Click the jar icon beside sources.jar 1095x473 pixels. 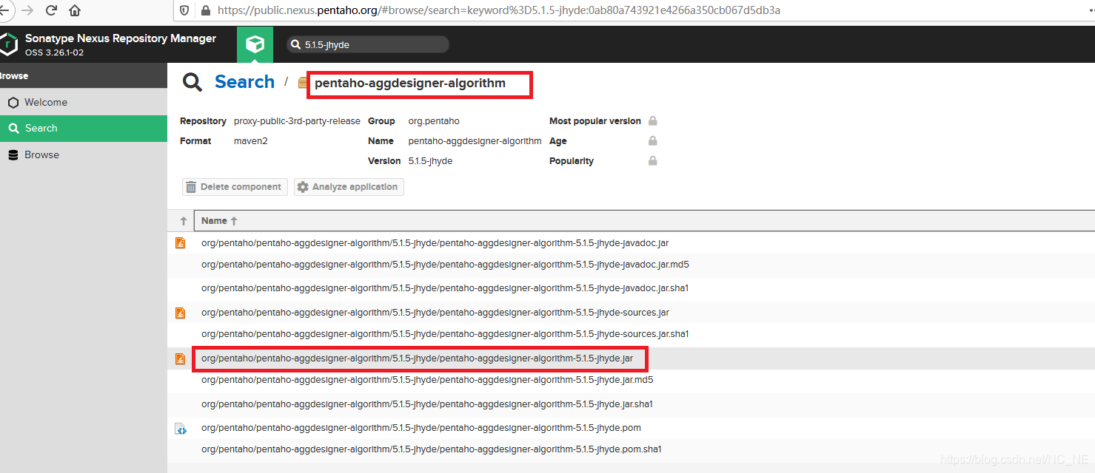pos(180,313)
